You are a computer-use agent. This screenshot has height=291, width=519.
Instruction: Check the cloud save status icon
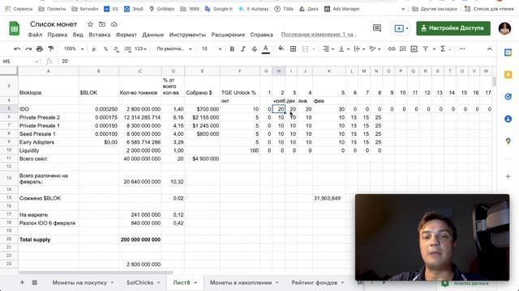coord(114,24)
